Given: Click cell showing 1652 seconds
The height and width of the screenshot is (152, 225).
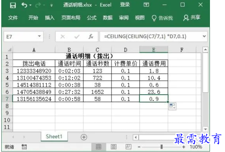Looking at the screenshot, I should [97, 92].
